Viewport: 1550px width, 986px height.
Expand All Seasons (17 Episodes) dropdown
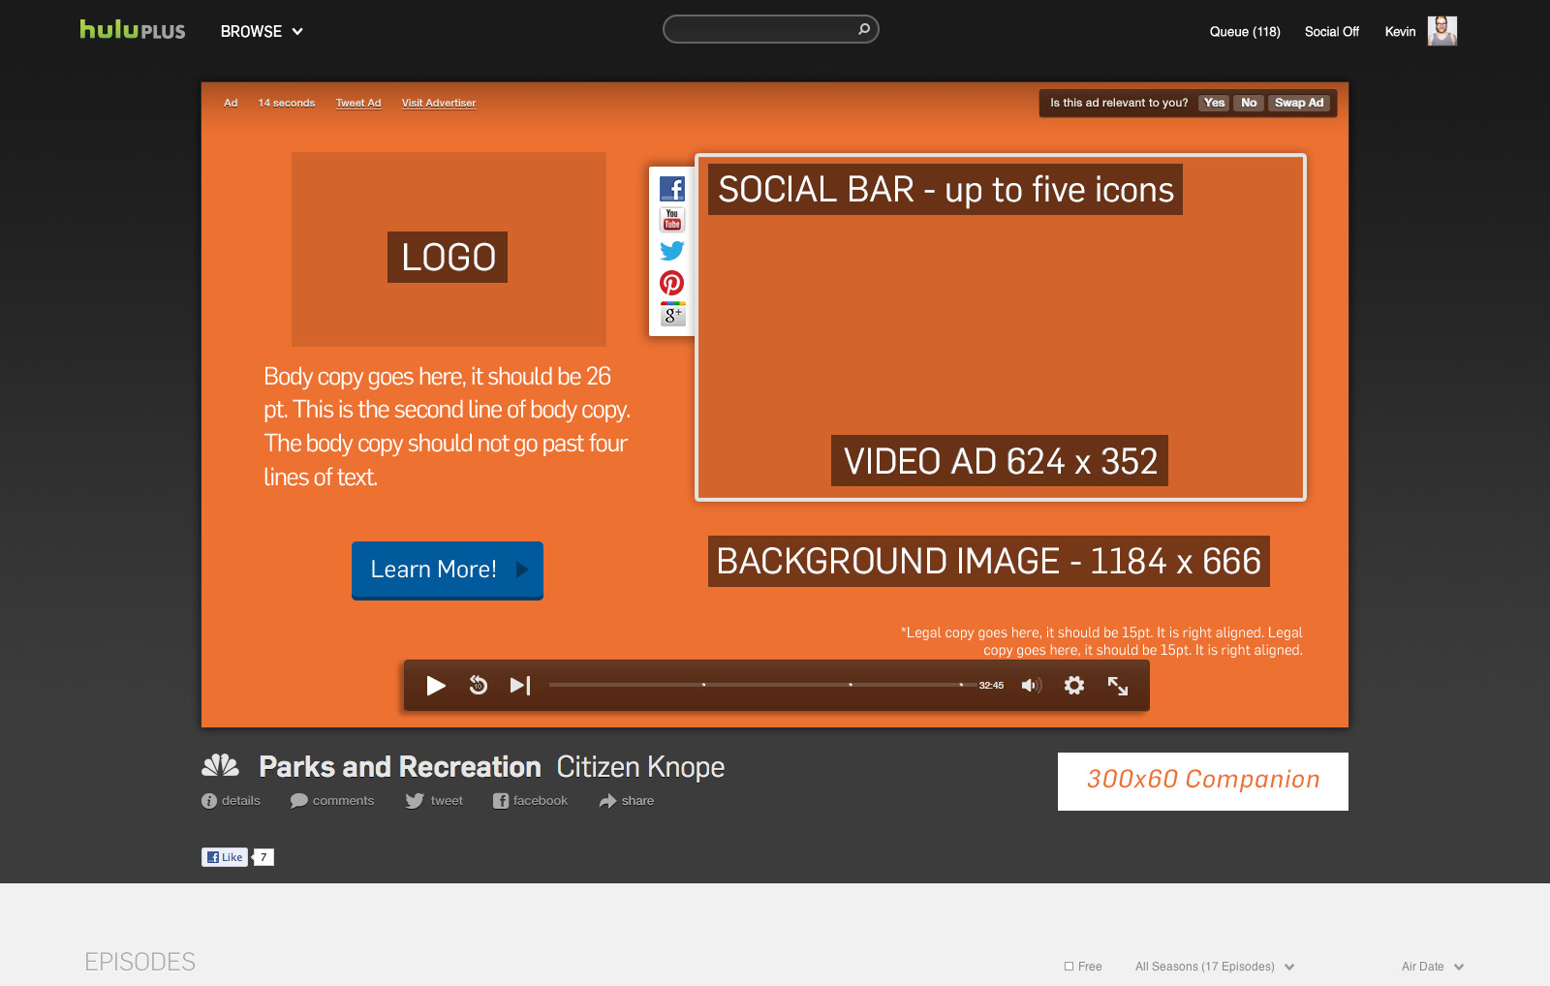pyautogui.click(x=1215, y=967)
